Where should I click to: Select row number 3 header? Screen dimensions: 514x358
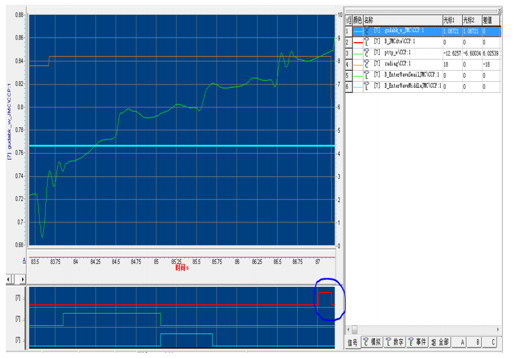pos(349,54)
